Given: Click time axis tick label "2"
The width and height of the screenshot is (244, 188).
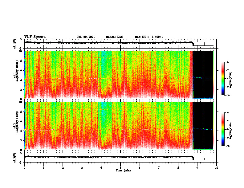Looking at the screenshot, I should pyautogui.click(x=63, y=168).
